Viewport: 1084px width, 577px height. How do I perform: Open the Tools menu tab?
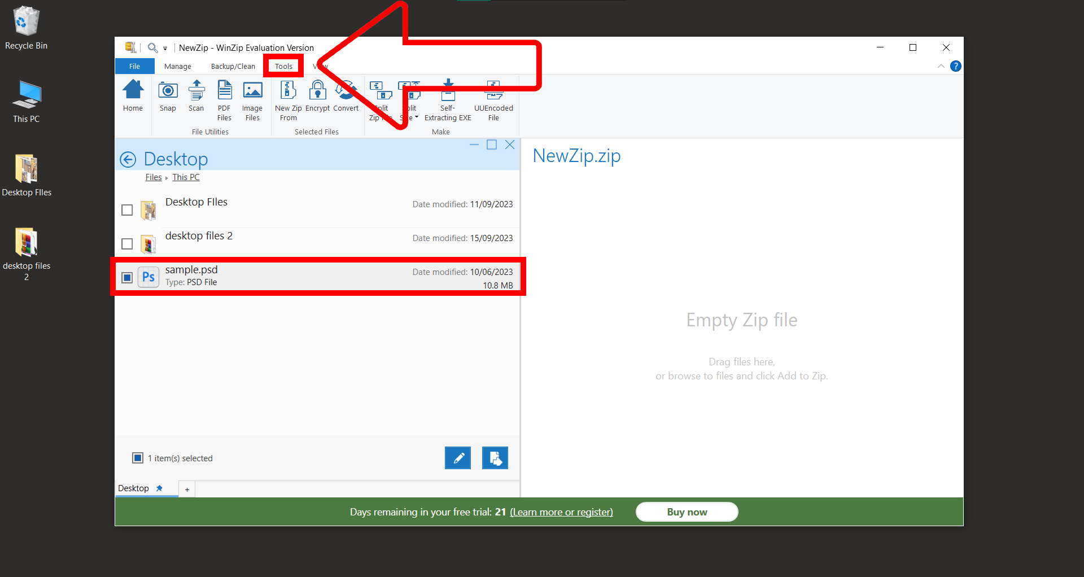[x=283, y=66]
